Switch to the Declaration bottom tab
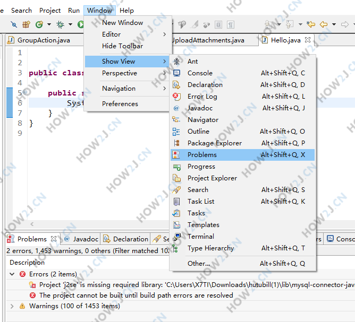Image resolution: width=355 pixels, height=322 pixels. pyautogui.click(x=125, y=239)
